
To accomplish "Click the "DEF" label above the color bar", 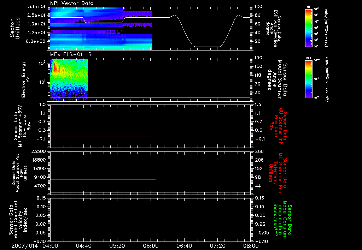I will coord(309,58).
